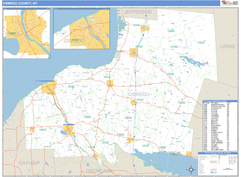Click the orange city area beside ZIP 13114

[x=110, y=83]
